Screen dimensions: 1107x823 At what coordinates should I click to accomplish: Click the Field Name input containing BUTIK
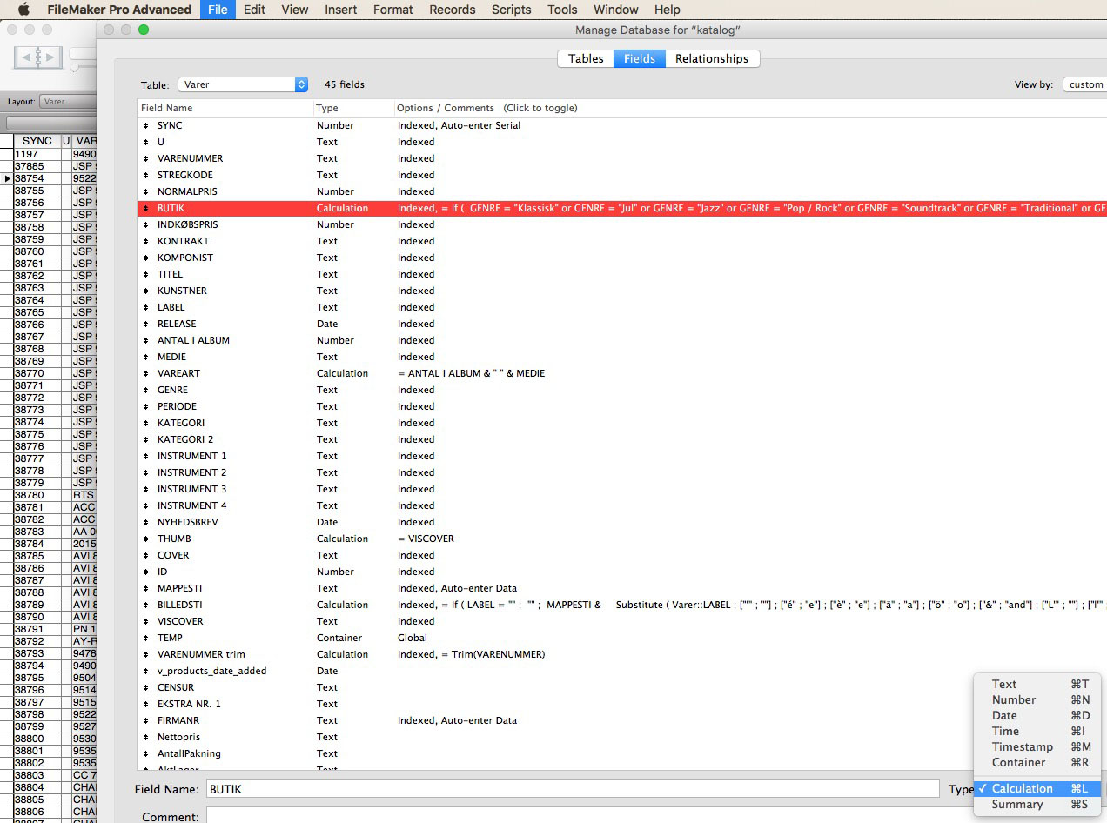[573, 789]
